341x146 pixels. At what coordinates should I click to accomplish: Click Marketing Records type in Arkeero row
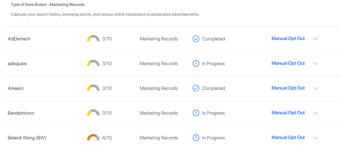tap(159, 88)
